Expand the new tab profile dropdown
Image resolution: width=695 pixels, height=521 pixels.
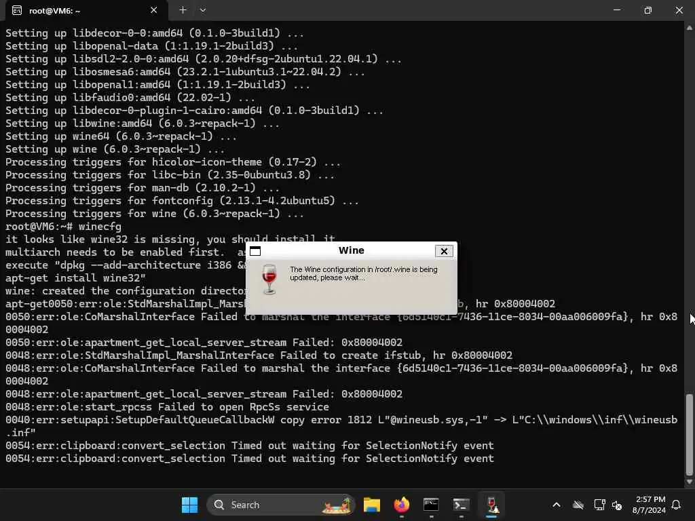(202, 10)
